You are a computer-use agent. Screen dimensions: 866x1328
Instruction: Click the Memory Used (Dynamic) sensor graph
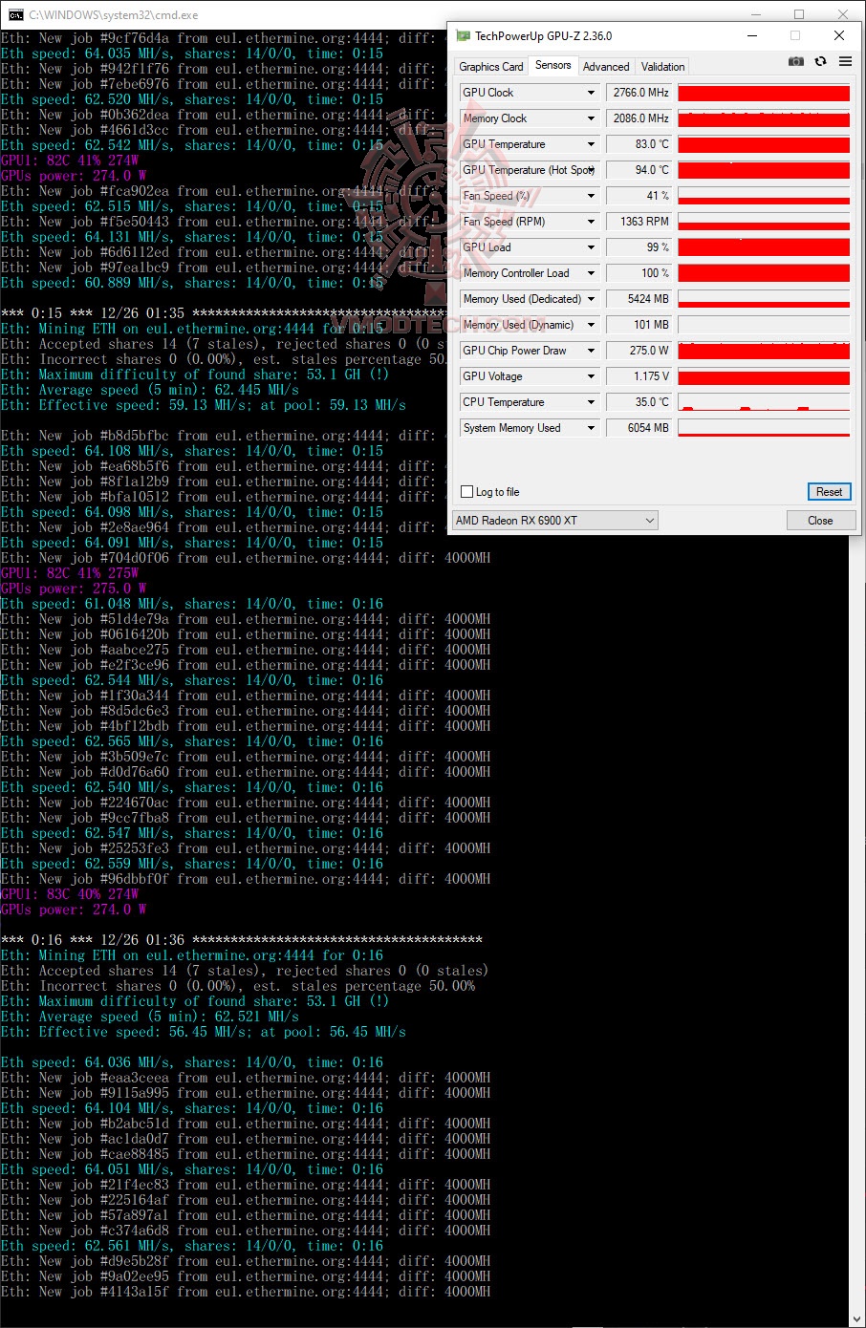click(x=764, y=325)
